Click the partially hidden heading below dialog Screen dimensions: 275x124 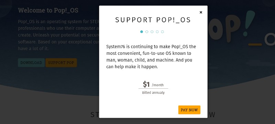pos(153,115)
